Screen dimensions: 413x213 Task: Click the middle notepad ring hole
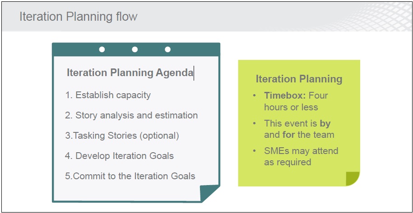[x=135, y=50]
